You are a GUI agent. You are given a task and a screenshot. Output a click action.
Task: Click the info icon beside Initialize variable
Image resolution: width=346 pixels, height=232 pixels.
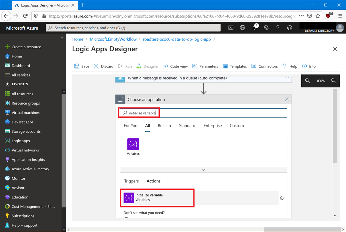[282, 198]
